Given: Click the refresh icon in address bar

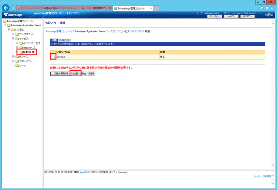Looking at the screenshot, I should click(110, 8).
